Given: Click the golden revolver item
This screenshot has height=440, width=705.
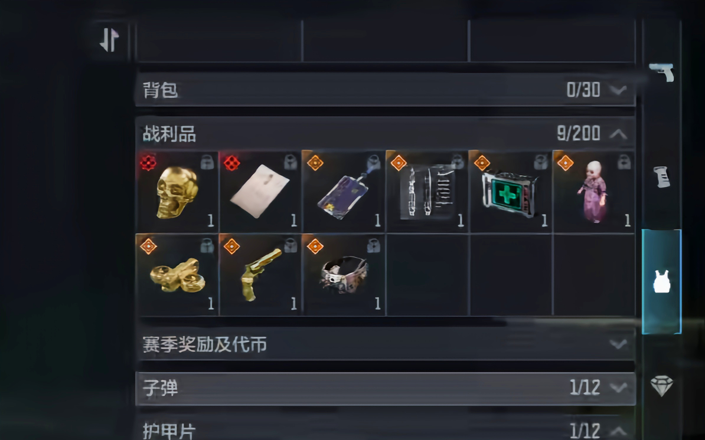Looking at the screenshot, I should (260, 275).
